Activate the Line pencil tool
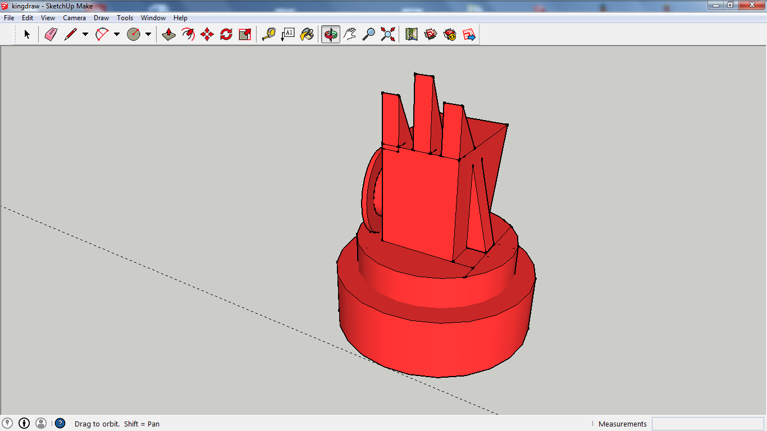The image size is (767, 431). [70, 34]
